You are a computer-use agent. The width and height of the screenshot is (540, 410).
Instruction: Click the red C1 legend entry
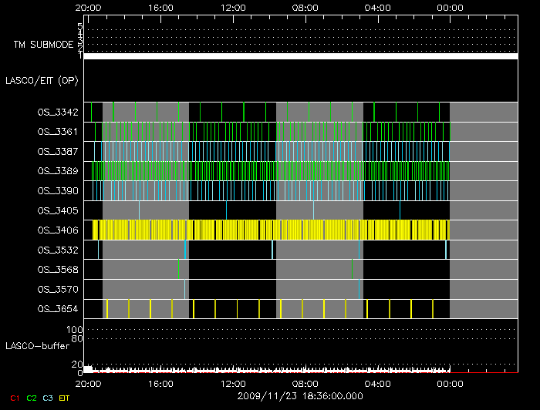coord(14,398)
